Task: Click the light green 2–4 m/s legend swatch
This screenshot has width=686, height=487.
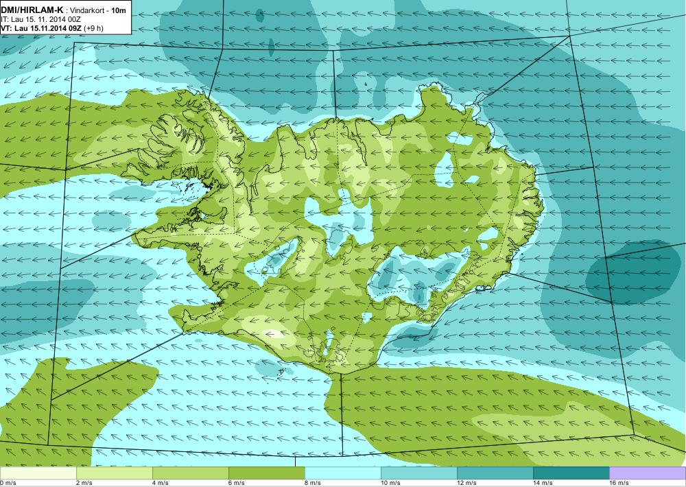Action: [x=114, y=473]
